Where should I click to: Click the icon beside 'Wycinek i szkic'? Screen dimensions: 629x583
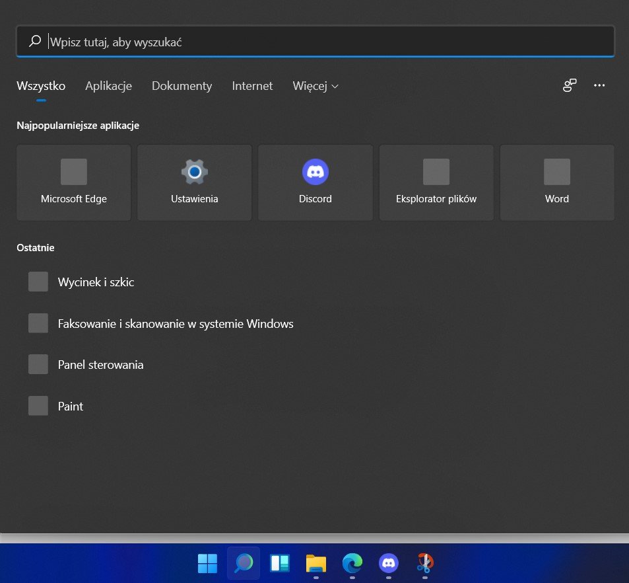tap(38, 282)
